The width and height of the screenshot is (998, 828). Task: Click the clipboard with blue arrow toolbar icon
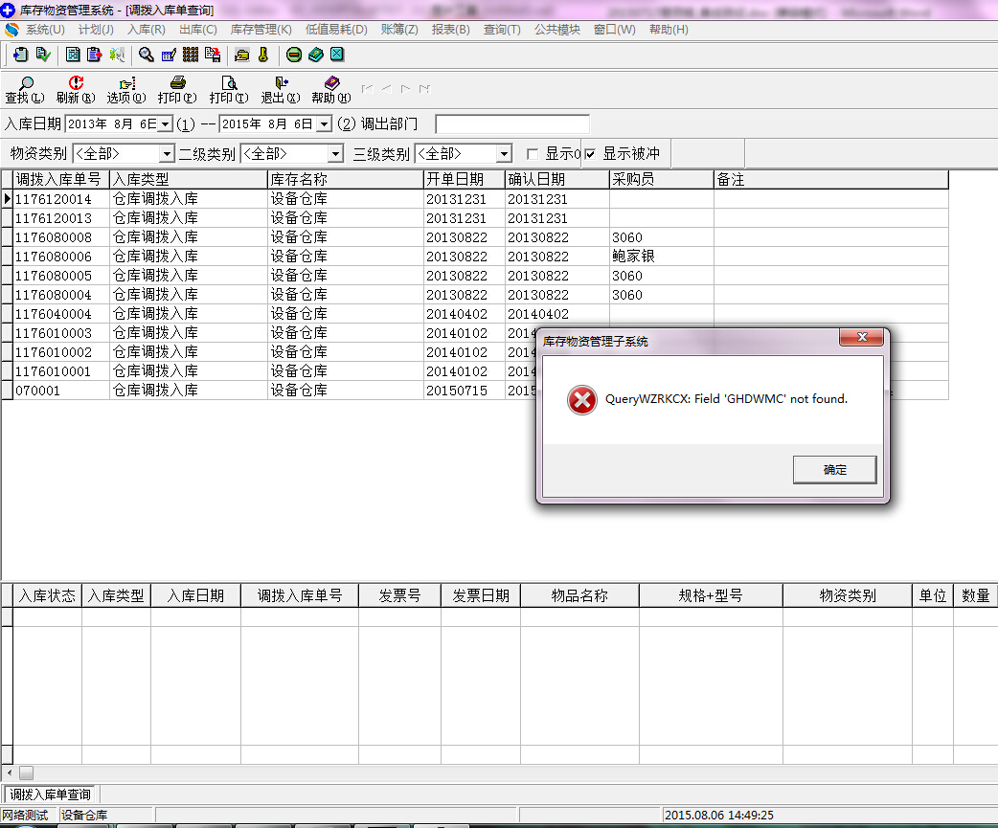[x=20, y=55]
